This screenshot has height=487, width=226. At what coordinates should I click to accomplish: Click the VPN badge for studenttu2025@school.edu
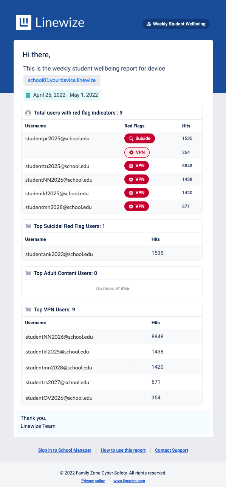point(136,166)
